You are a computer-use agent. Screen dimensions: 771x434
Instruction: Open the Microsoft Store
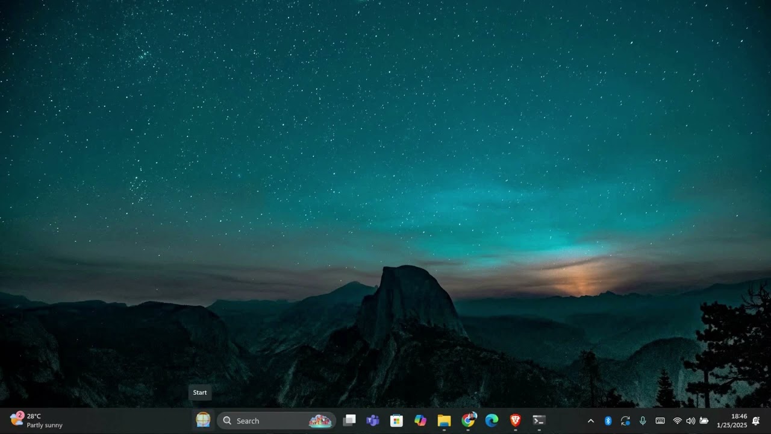(x=396, y=421)
